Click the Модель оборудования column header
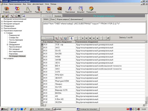This screenshot has width=148, height=111. pos(65,42)
